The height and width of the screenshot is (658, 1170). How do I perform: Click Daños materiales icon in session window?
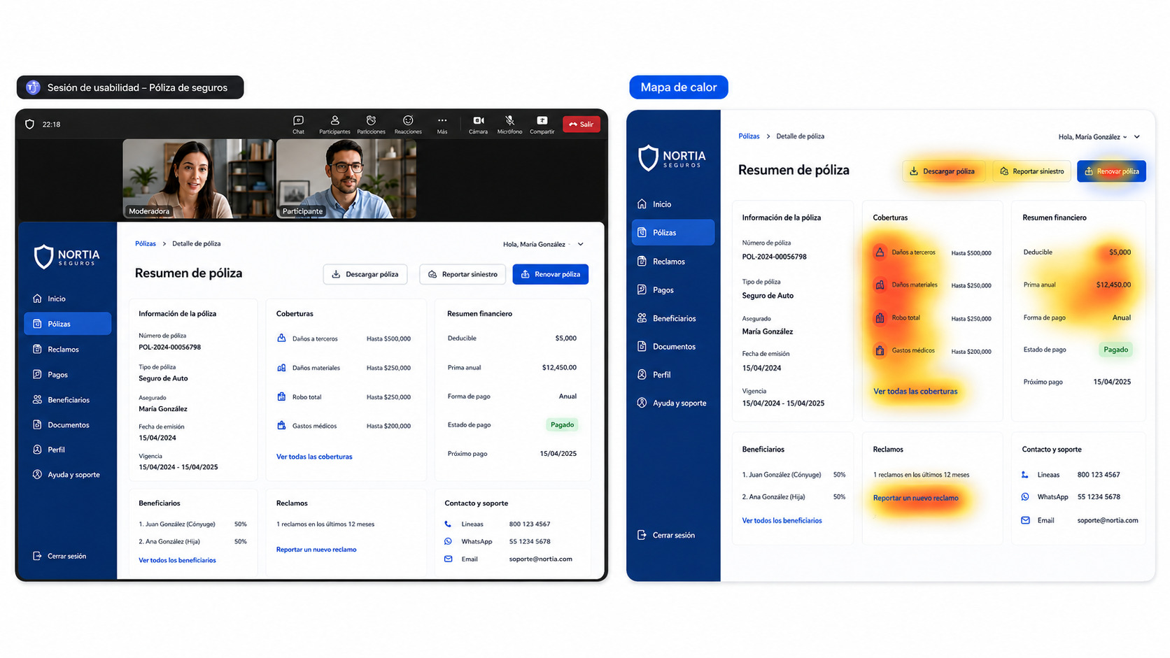[x=281, y=367]
